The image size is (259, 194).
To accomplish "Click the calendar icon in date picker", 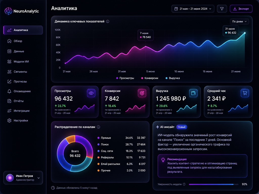I will tap(176, 9).
